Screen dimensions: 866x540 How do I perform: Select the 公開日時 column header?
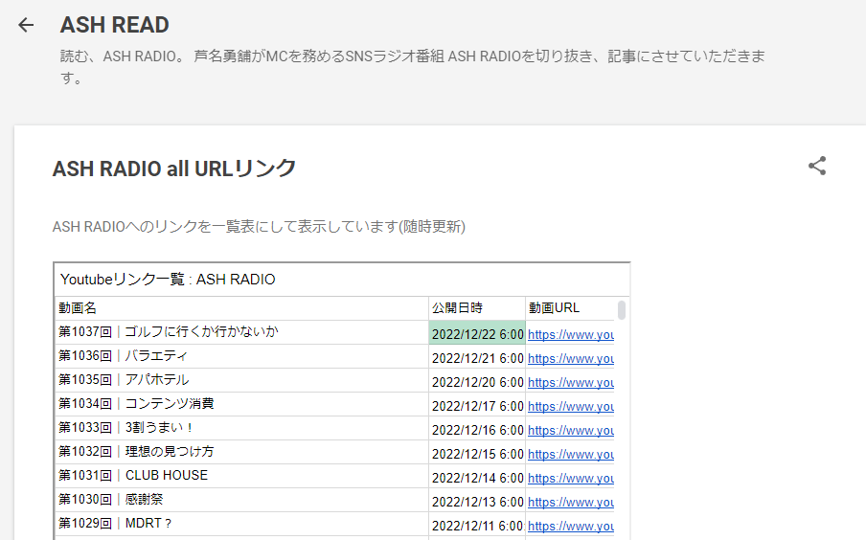click(477, 308)
